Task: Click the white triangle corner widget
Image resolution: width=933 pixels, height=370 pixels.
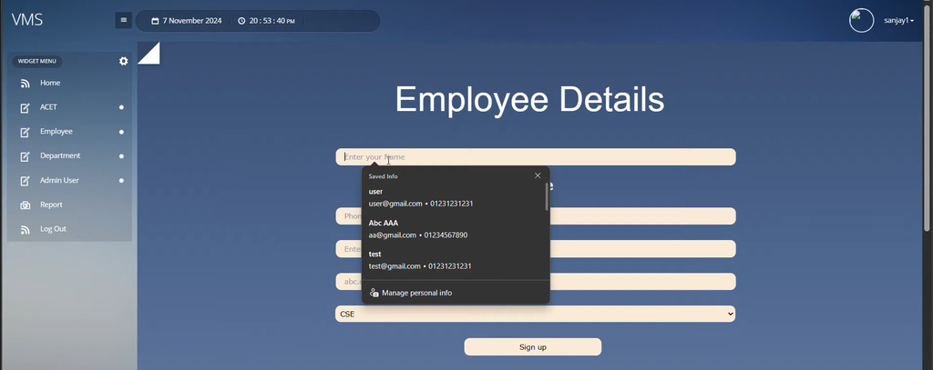Action: pos(149,53)
